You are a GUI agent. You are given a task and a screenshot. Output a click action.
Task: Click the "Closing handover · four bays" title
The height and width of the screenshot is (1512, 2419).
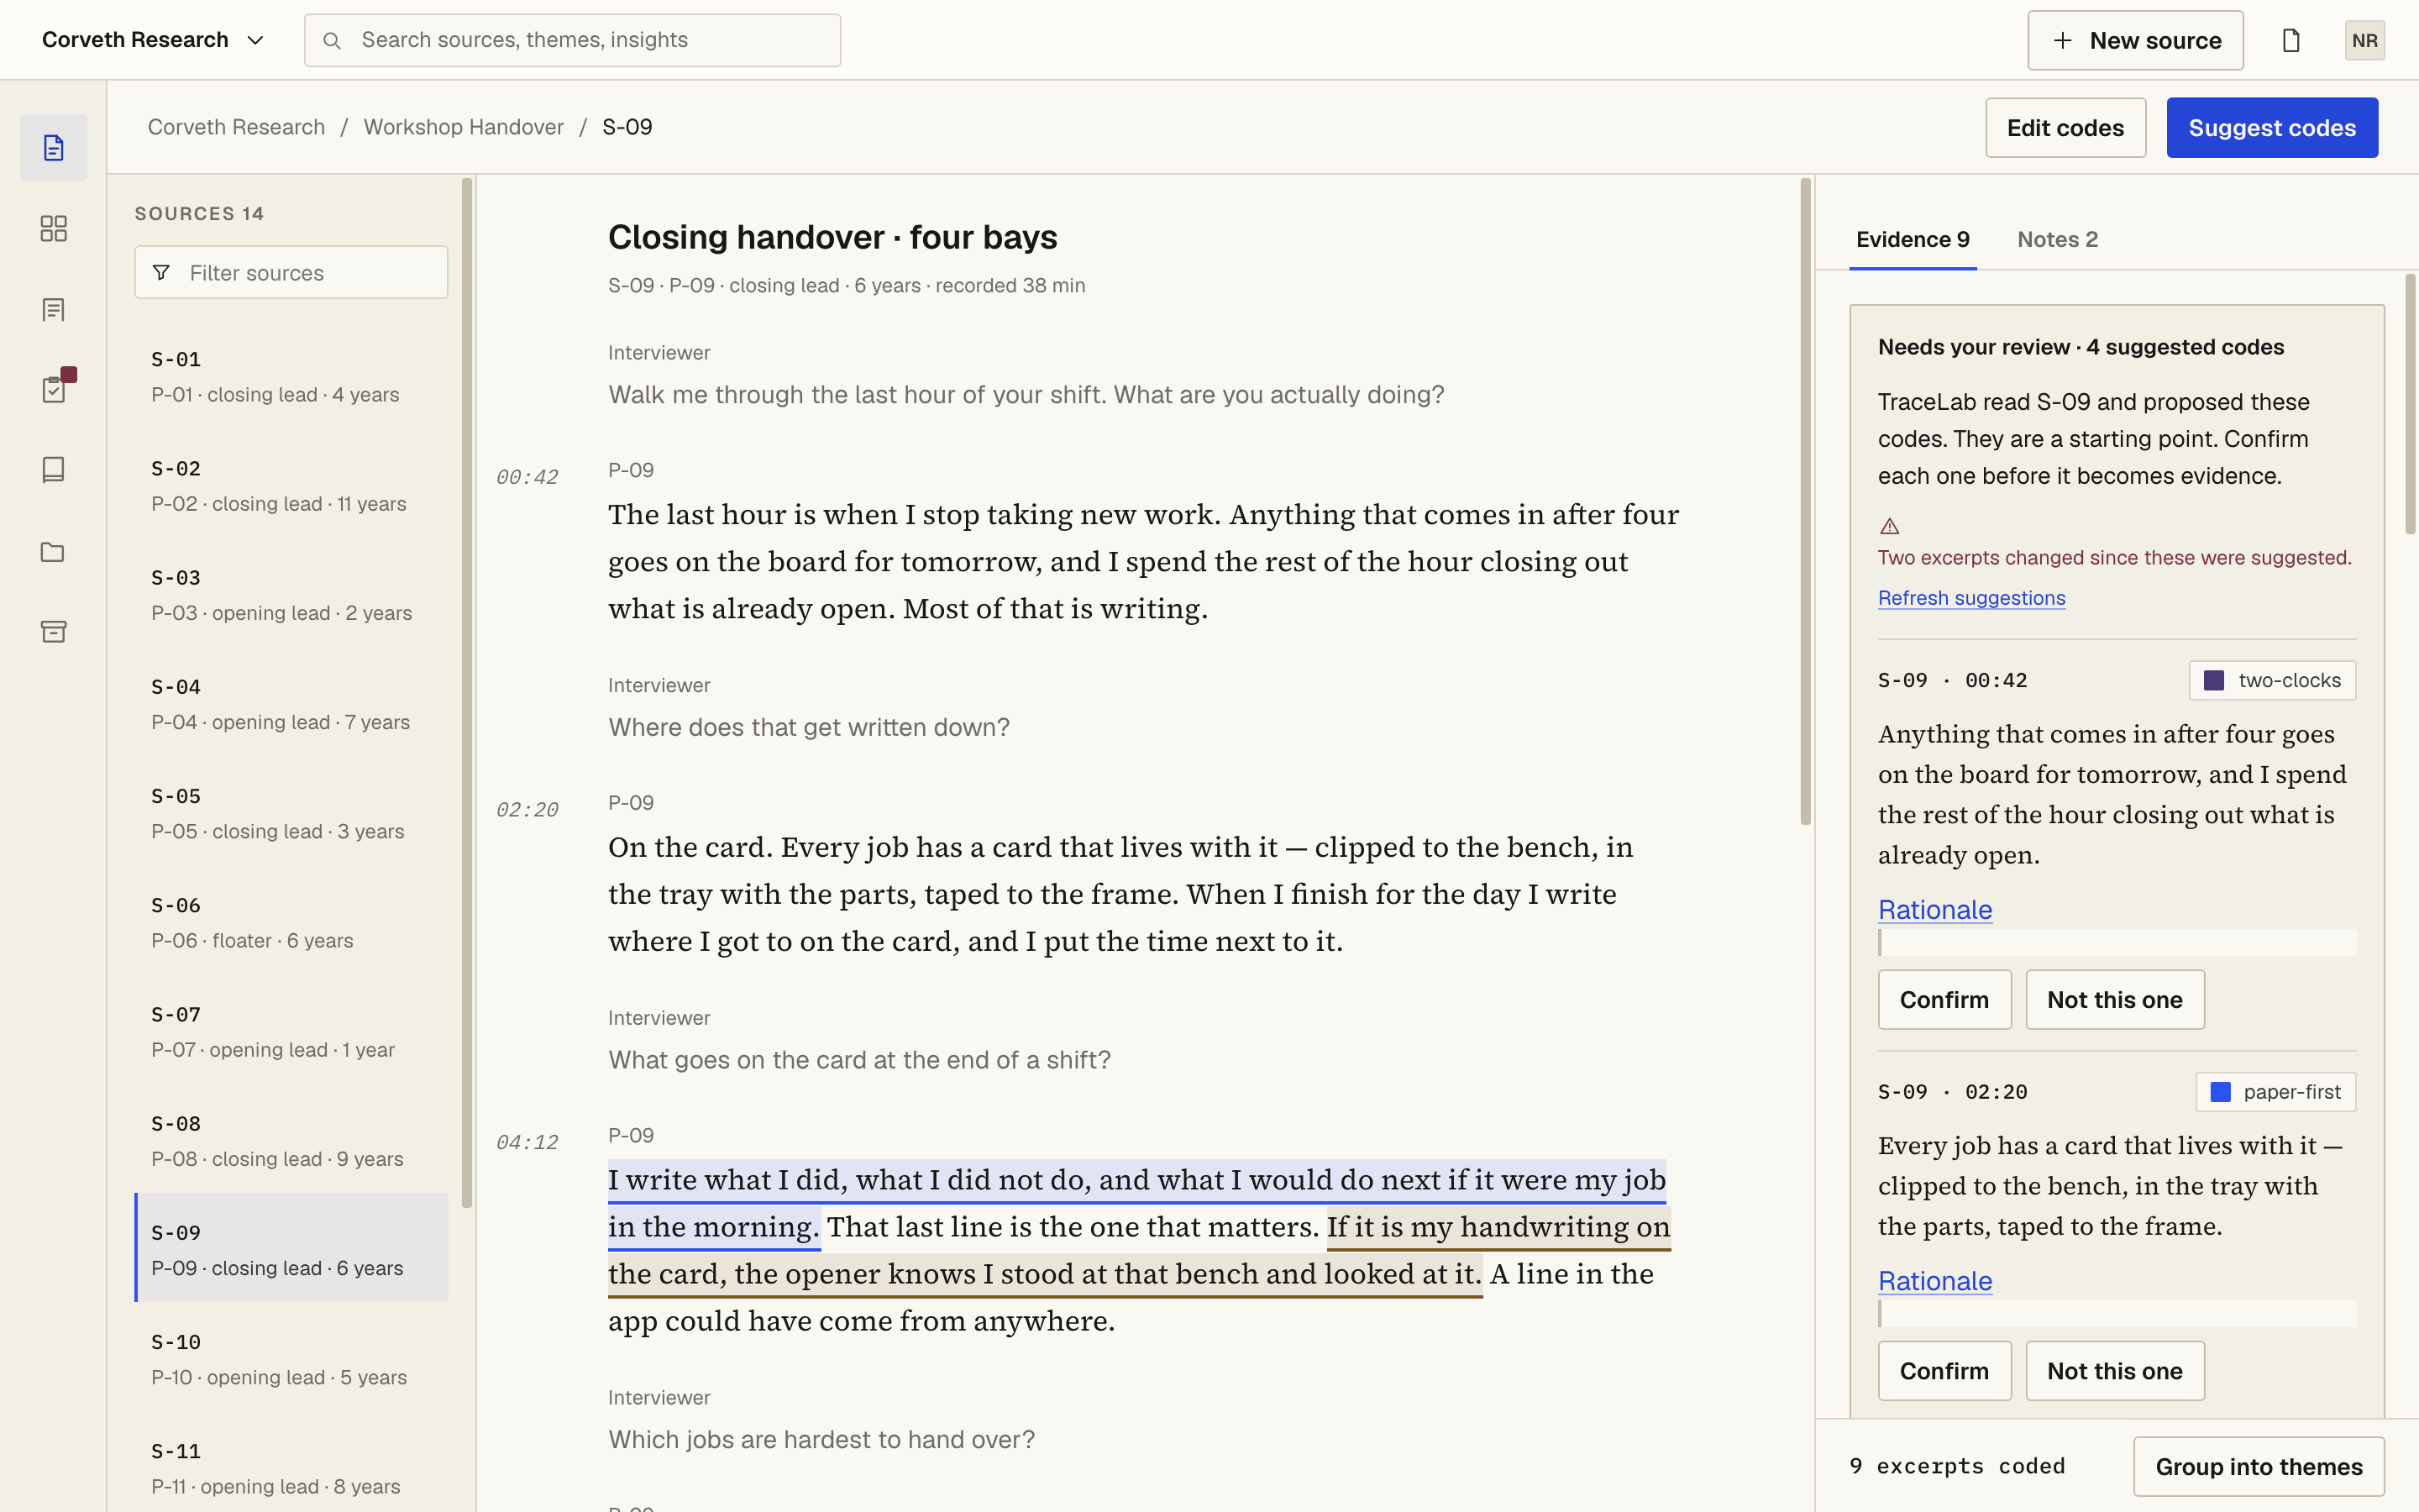point(832,237)
